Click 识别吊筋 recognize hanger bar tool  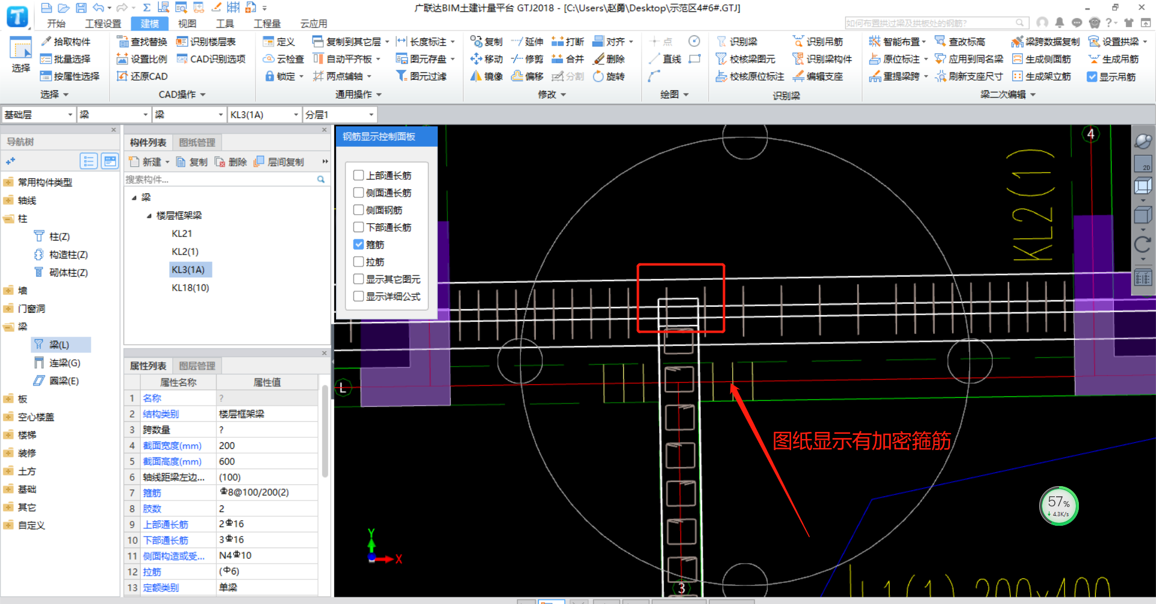click(x=818, y=42)
